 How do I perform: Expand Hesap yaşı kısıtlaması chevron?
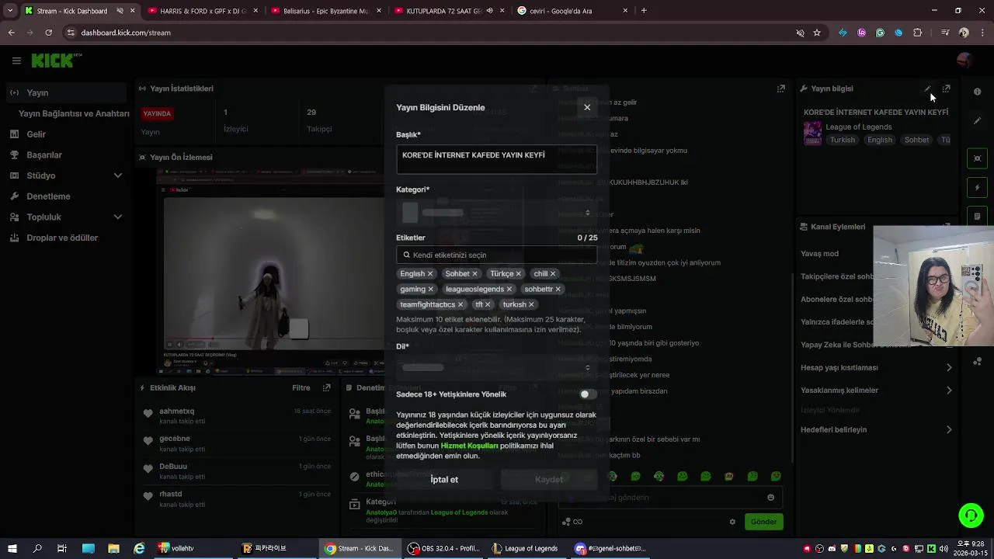click(949, 368)
